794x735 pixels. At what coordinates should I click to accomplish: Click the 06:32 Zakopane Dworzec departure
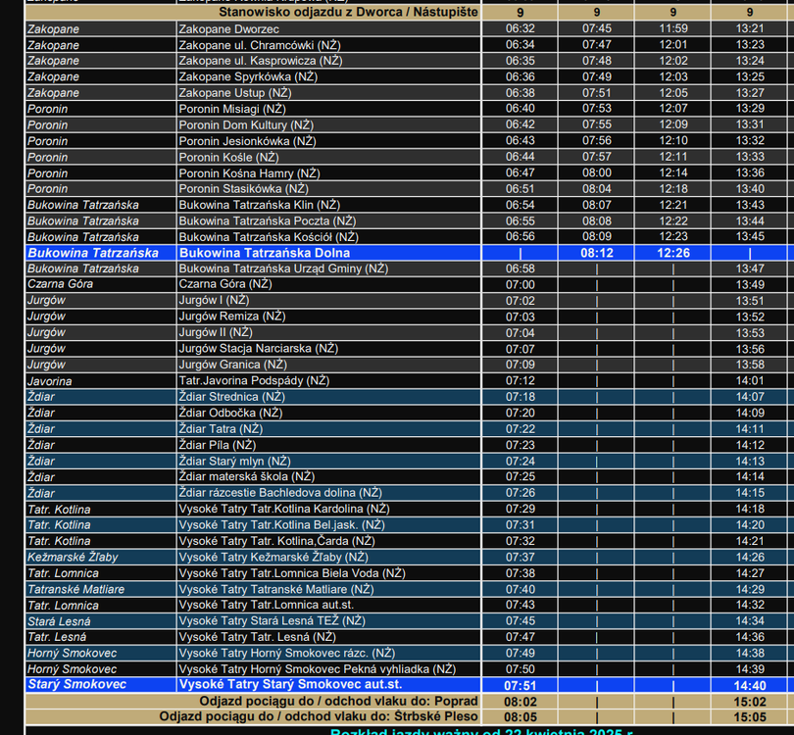[x=521, y=29]
